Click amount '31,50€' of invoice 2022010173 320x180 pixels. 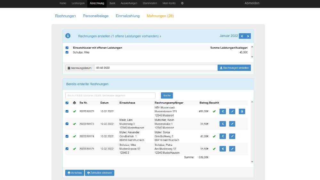(x=204, y=124)
